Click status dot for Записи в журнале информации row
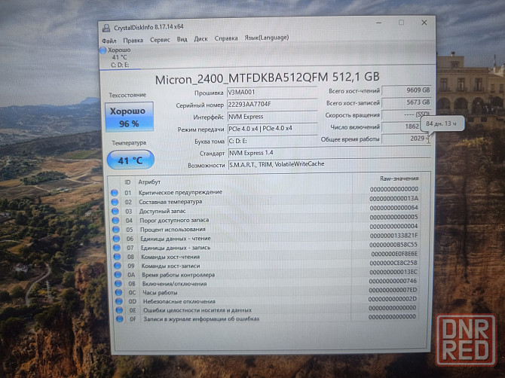Viewport: 505px width, 378px height. tap(120, 319)
